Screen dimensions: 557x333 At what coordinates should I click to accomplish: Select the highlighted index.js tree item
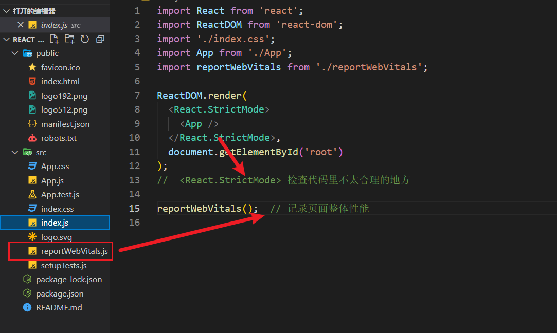[55, 223]
